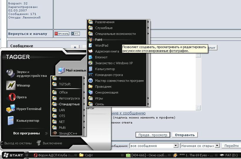Click the ЛС private message button
Image resolution: width=241 pixels, height=159 pixels.
coord(75,33)
